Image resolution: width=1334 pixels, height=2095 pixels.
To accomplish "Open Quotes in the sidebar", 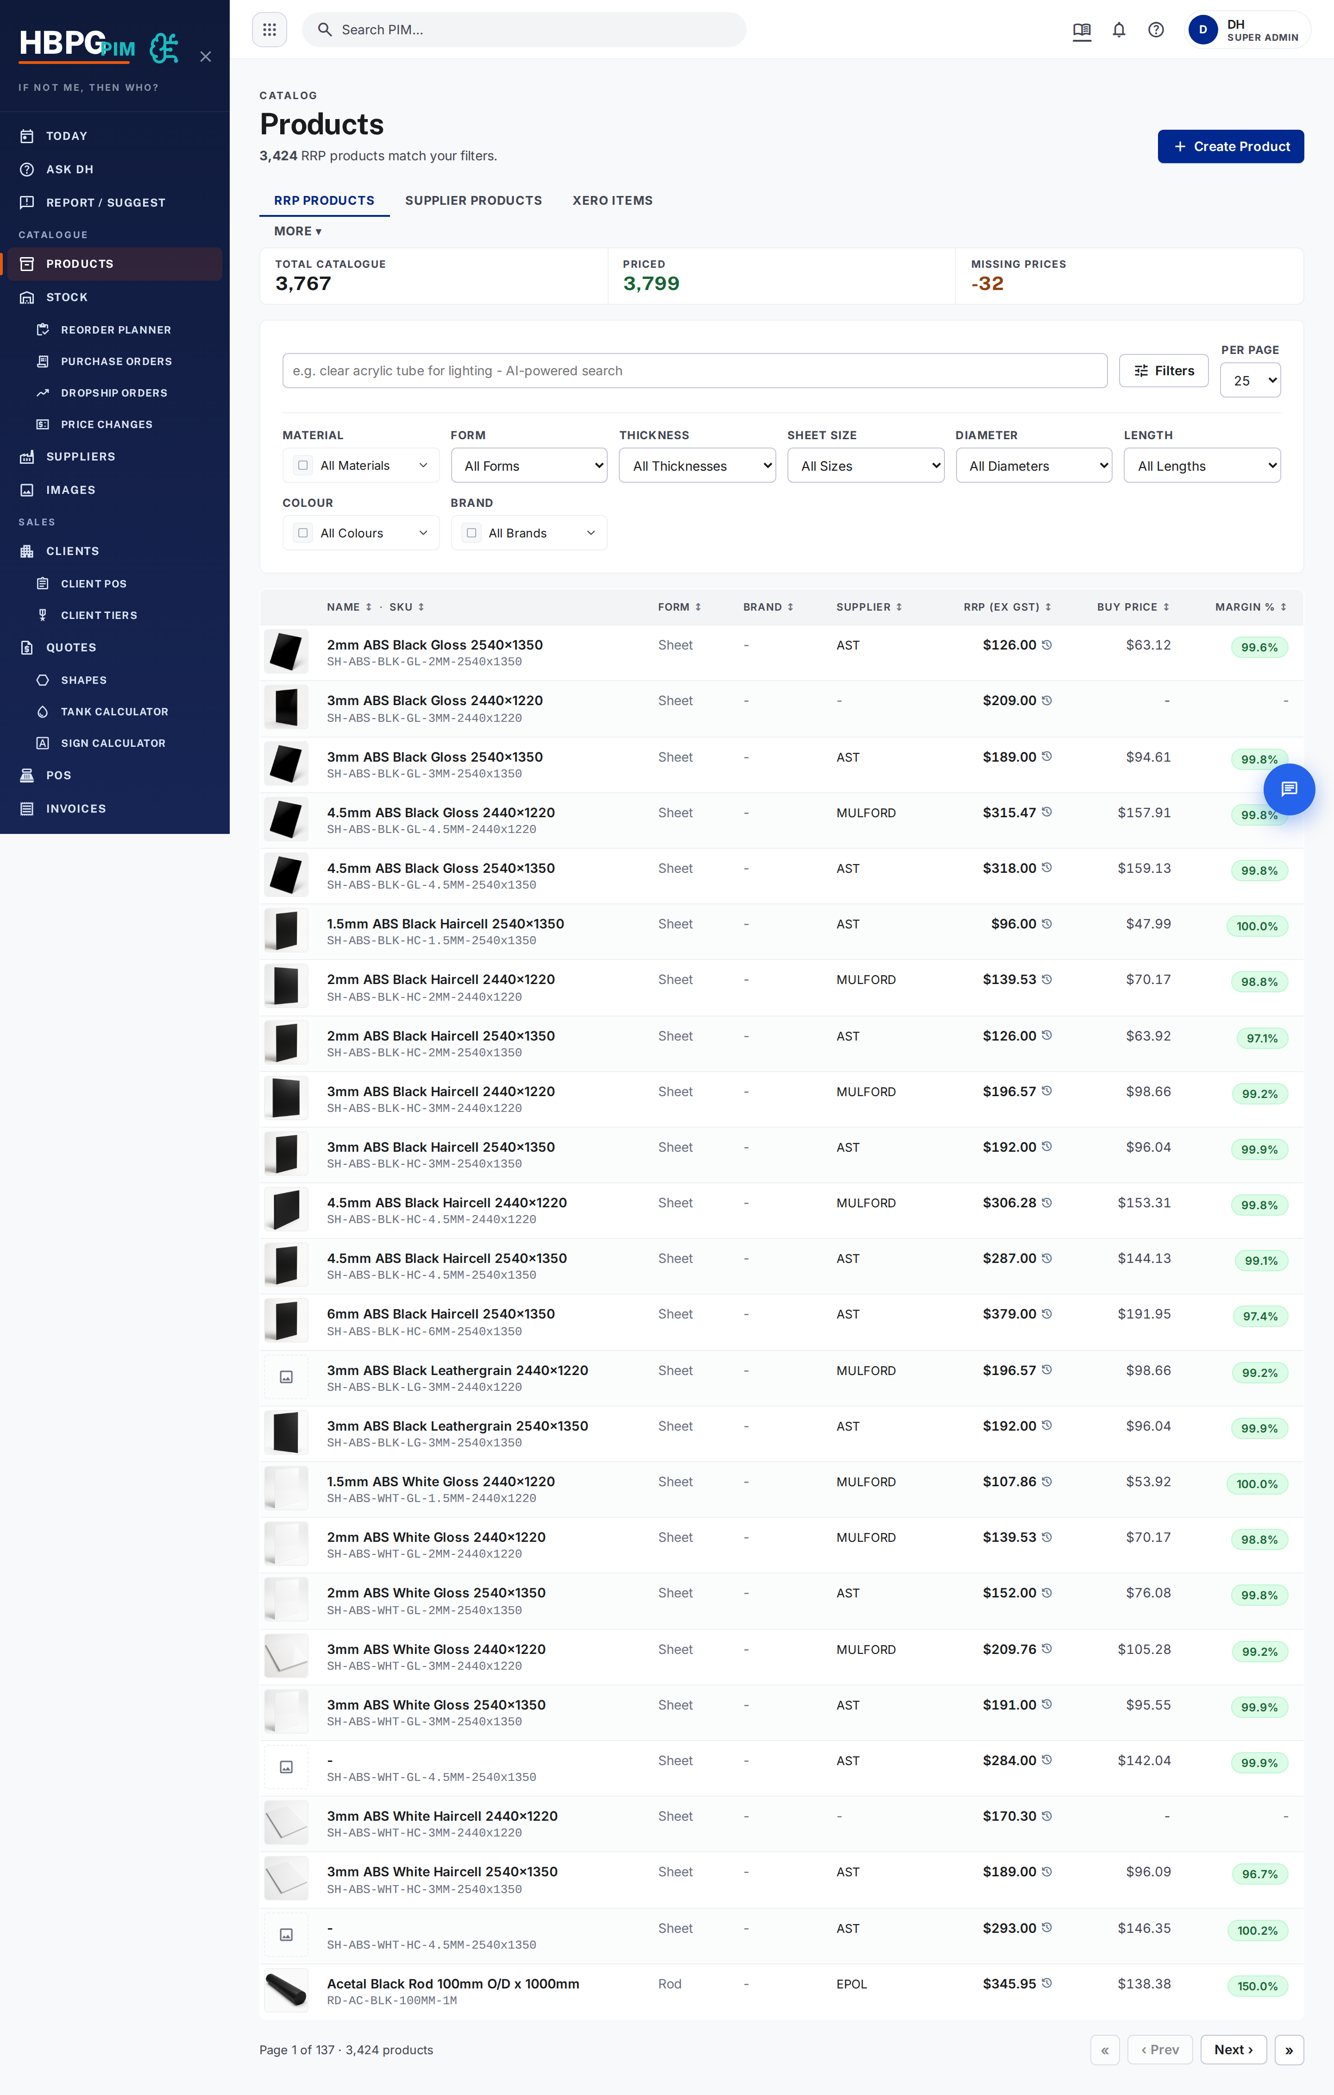I will pyautogui.click(x=115, y=647).
